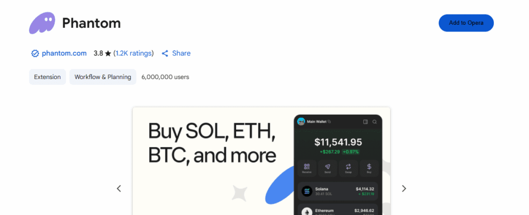
Task: Click the Main Wallet avatar
Action: [301, 121]
